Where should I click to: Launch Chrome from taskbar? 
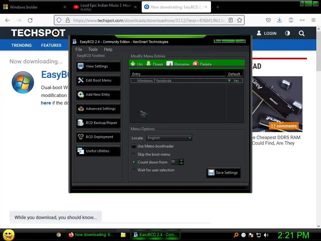(59, 235)
